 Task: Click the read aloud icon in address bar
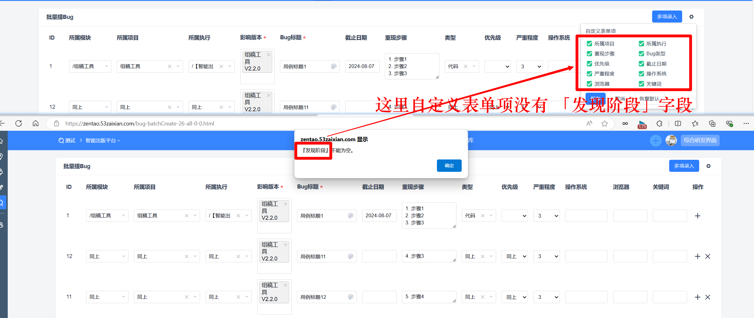click(x=589, y=124)
